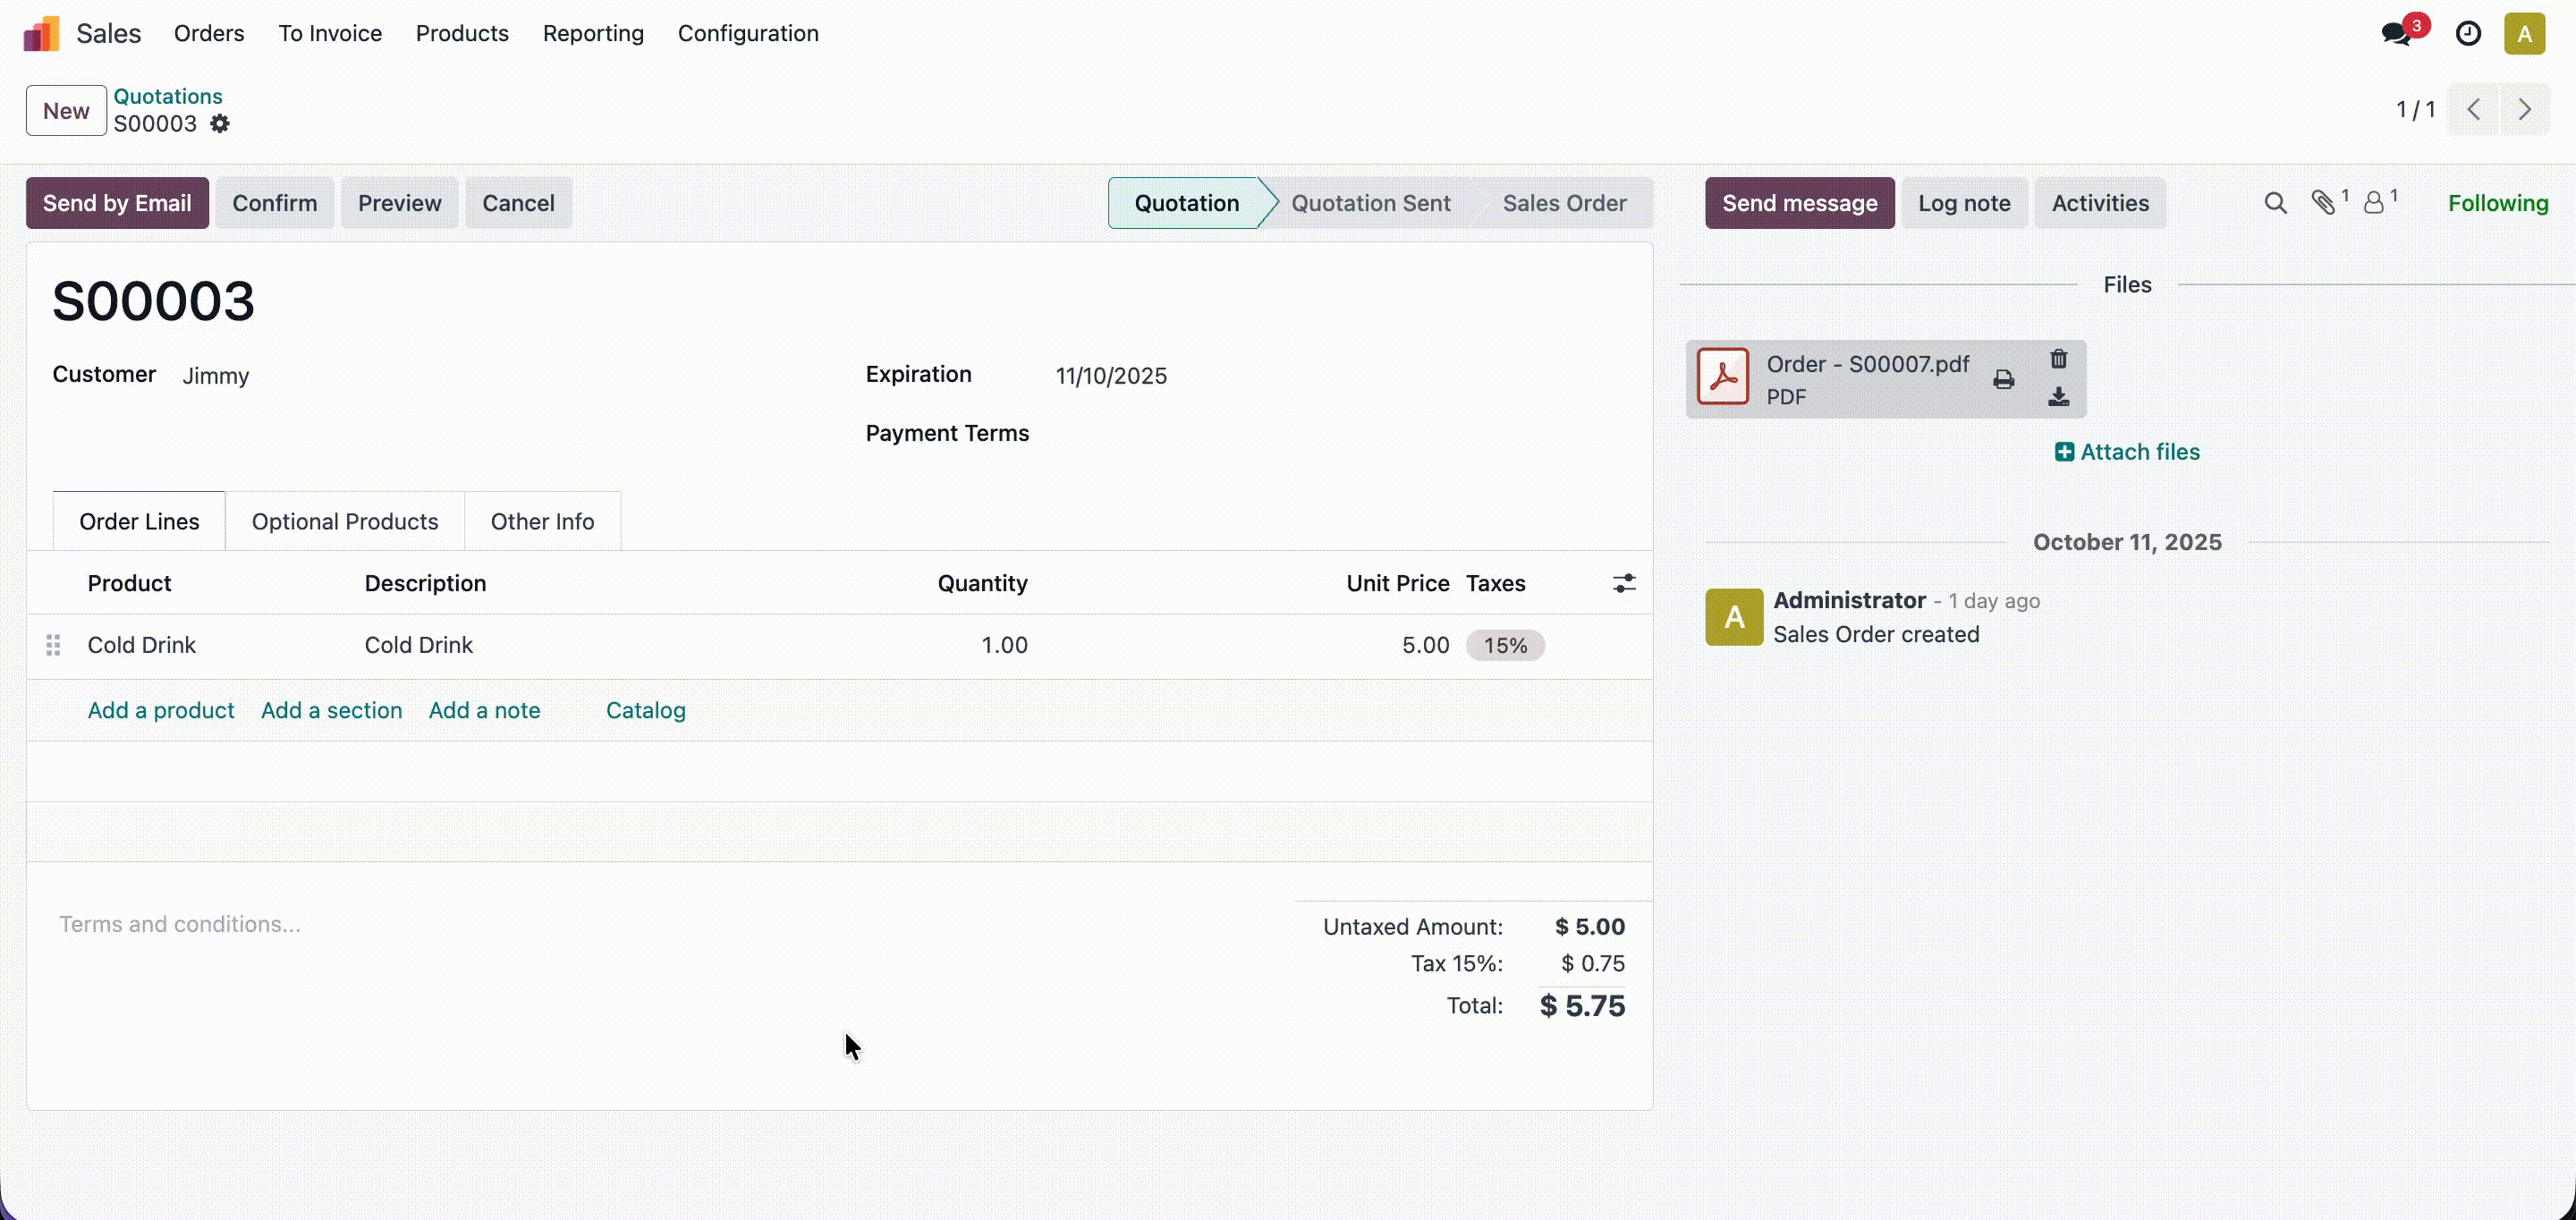Print the Order - S00007.pdf attachment
This screenshot has height=1220, width=2576.
coord(2003,379)
